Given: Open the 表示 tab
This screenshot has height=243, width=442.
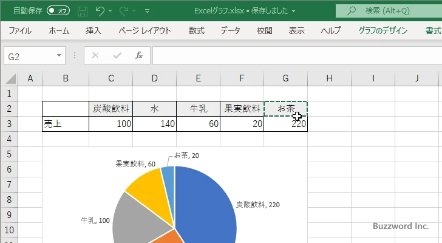Looking at the screenshot, I should [296, 30].
